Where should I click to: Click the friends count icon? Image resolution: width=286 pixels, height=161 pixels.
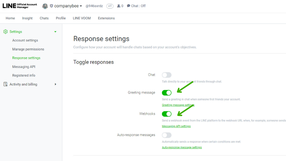[x=119, y=6]
